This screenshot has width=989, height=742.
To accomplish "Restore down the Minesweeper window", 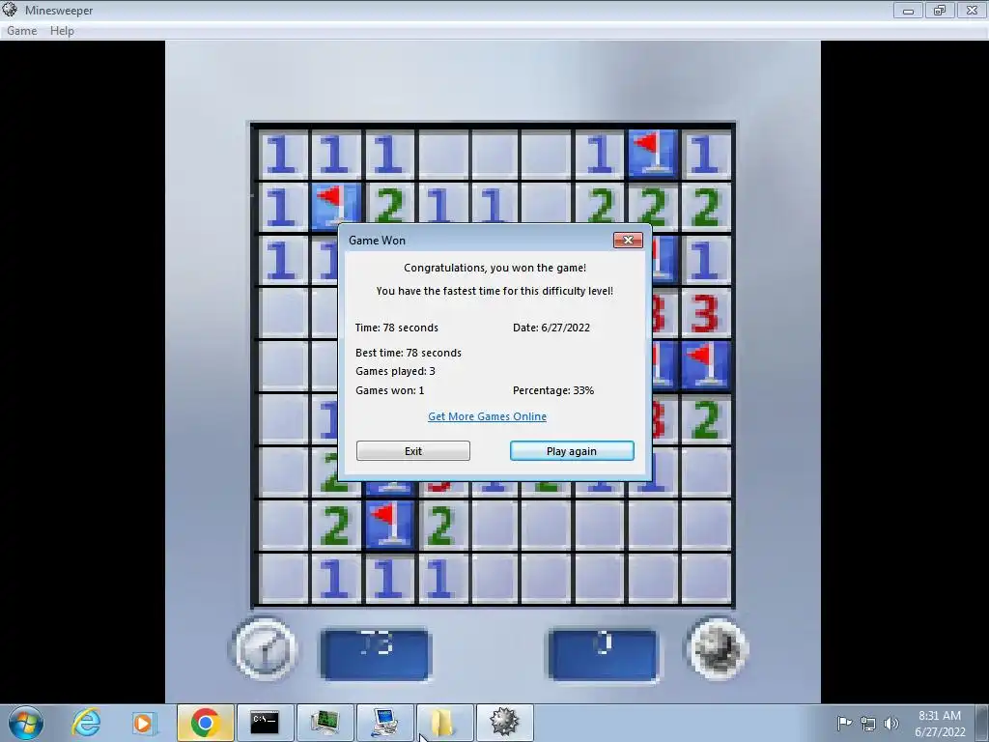I will [x=940, y=10].
